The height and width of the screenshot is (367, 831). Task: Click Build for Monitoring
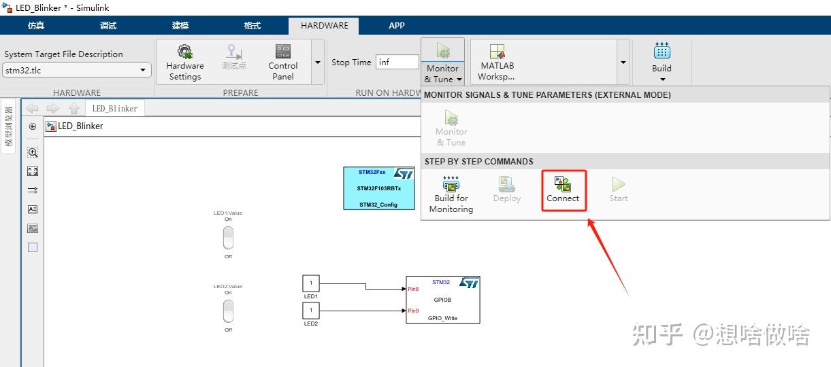(x=451, y=194)
